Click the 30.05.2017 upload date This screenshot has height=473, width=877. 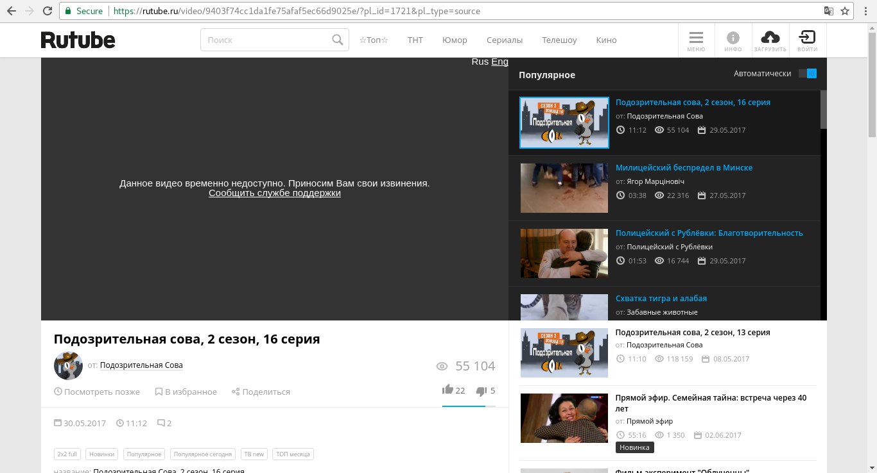[84, 423]
